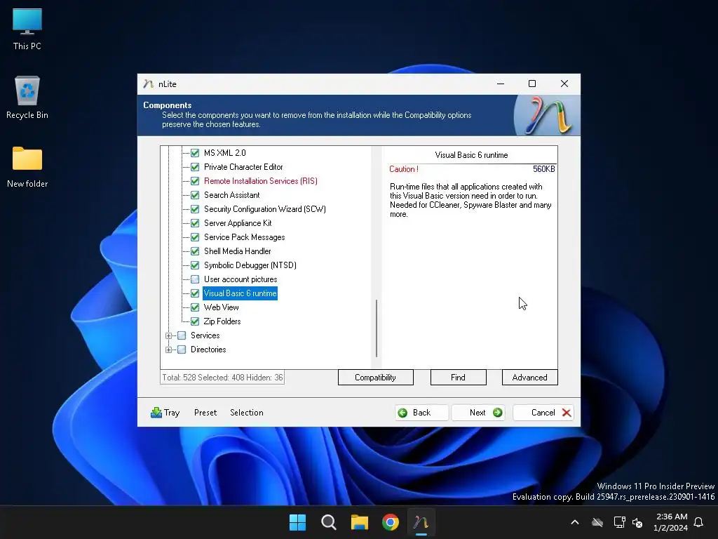Click the Compatibility button
This screenshot has width=718, height=539.
(x=376, y=378)
